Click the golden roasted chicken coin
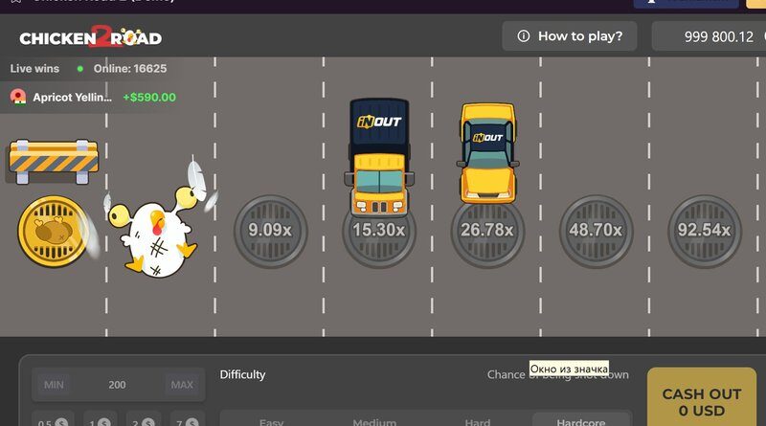766x426 pixels. 54,231
